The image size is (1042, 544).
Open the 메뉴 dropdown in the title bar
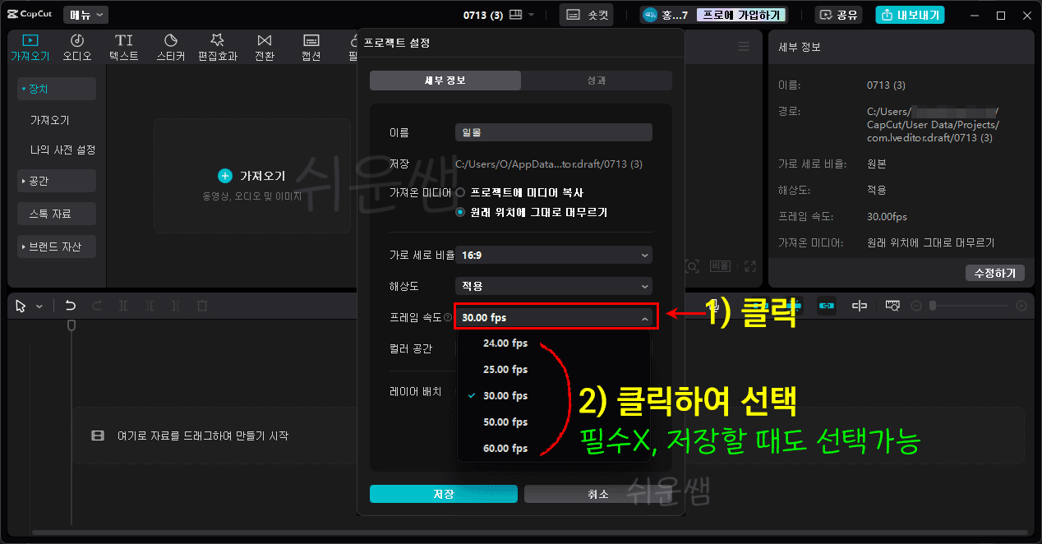tap(86, 15)
